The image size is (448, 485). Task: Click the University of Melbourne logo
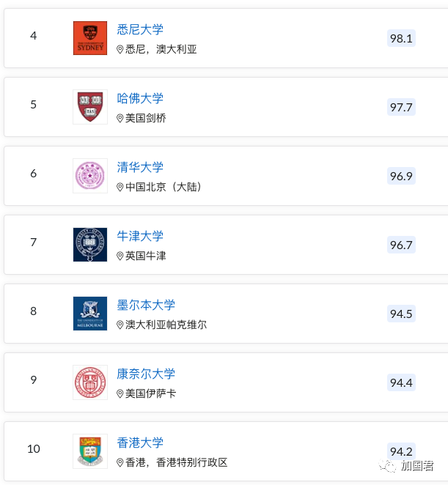click(x=90, y=314)
